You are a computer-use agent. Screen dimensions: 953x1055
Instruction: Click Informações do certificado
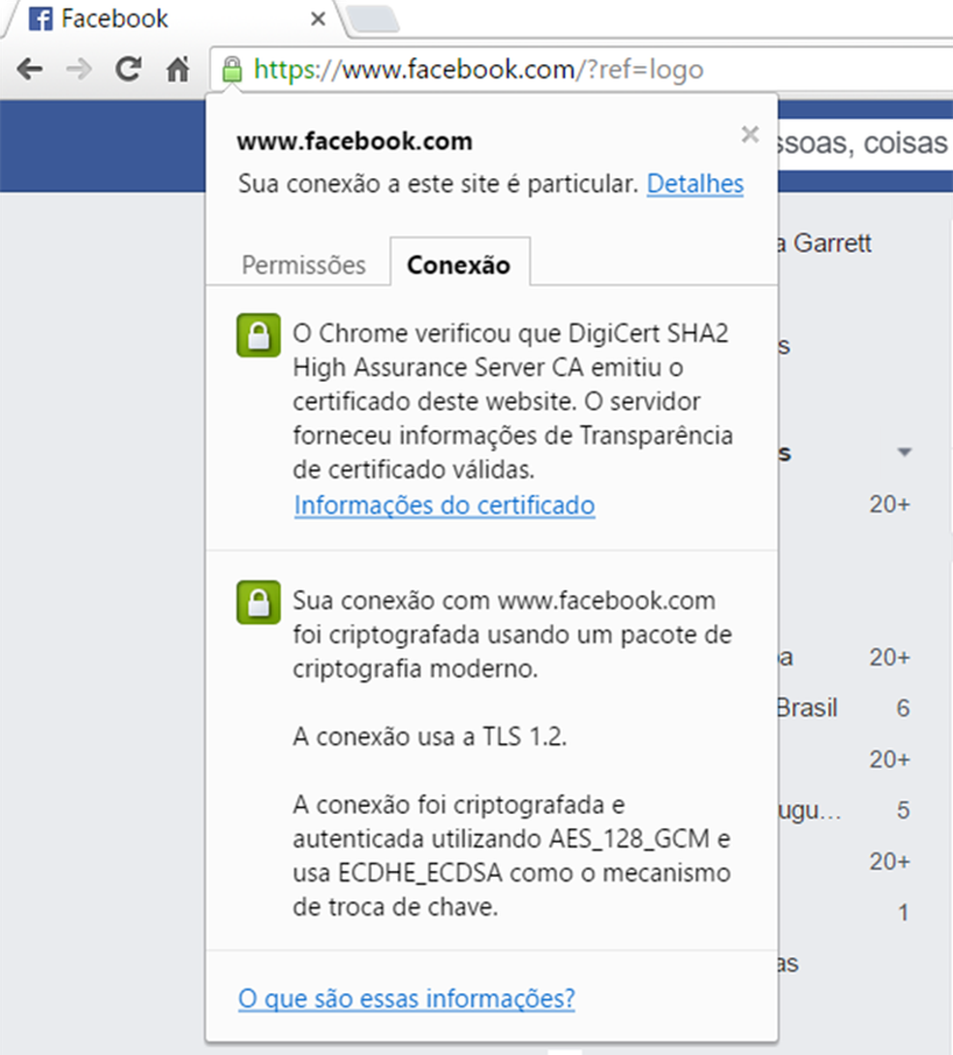(x=444, y=505)
